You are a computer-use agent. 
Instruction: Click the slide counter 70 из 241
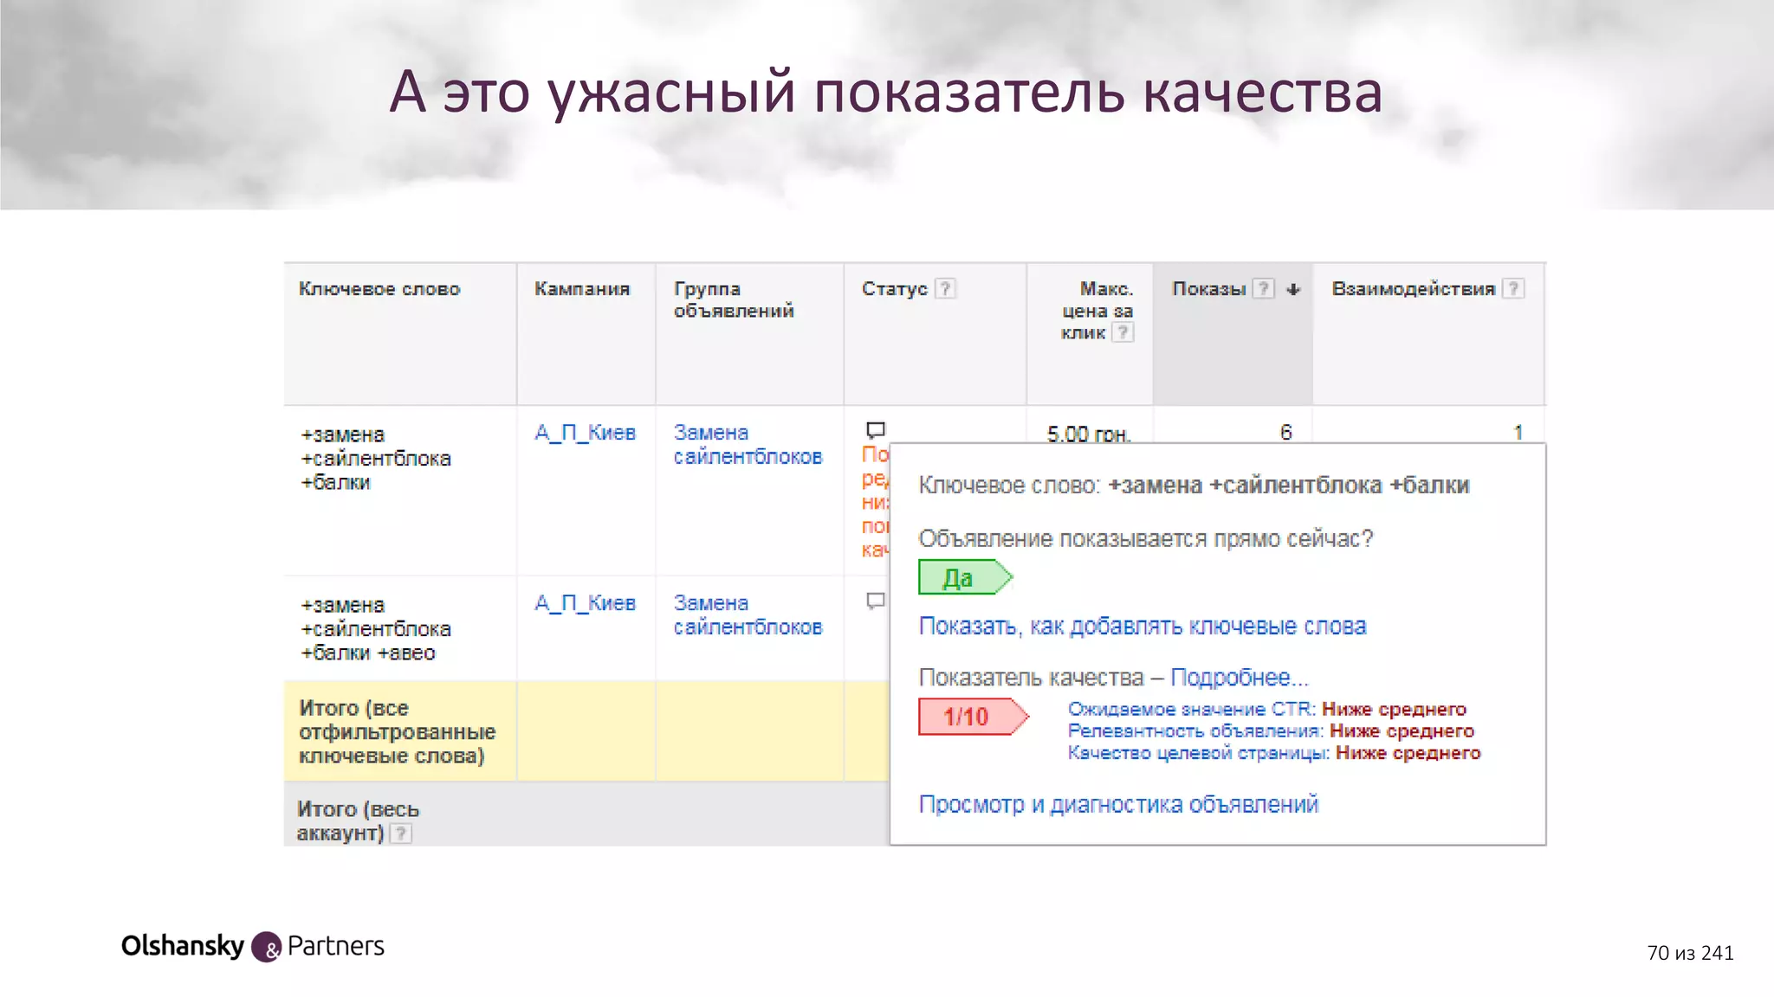pos(1690,953)
